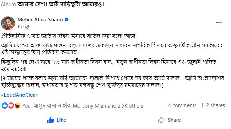
Task: Toggle Like on the post
Action: click(57, 120)
